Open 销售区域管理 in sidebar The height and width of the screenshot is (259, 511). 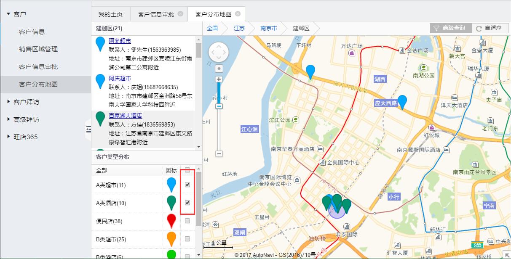point(38,49)
